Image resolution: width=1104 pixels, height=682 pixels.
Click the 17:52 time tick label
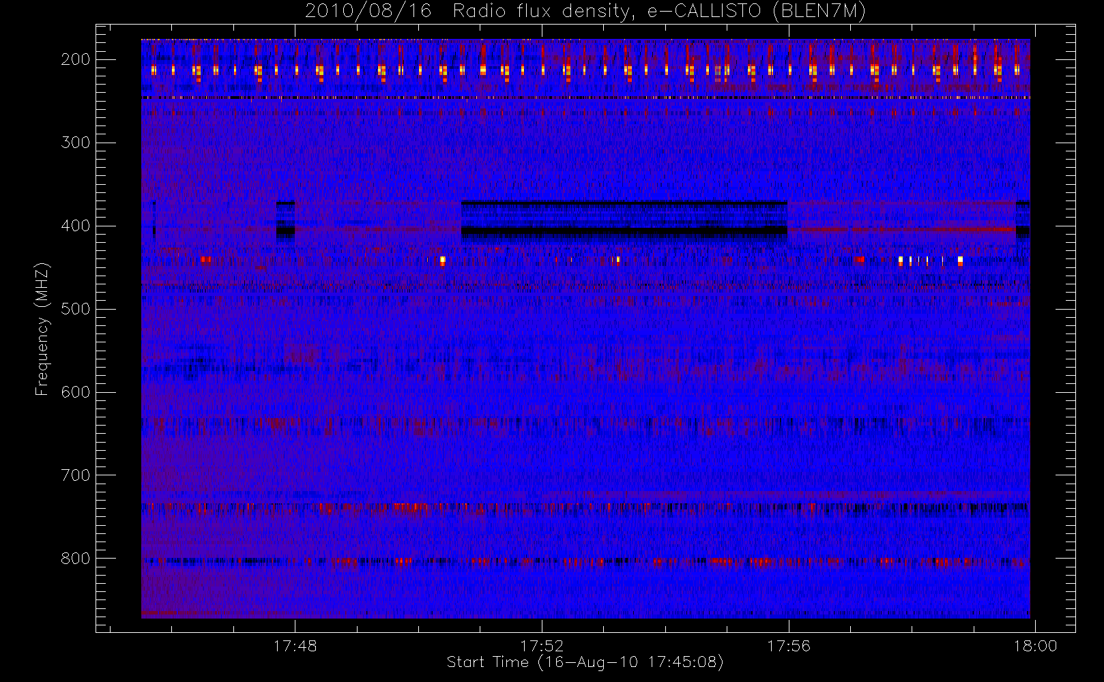[x=542, y=646]
